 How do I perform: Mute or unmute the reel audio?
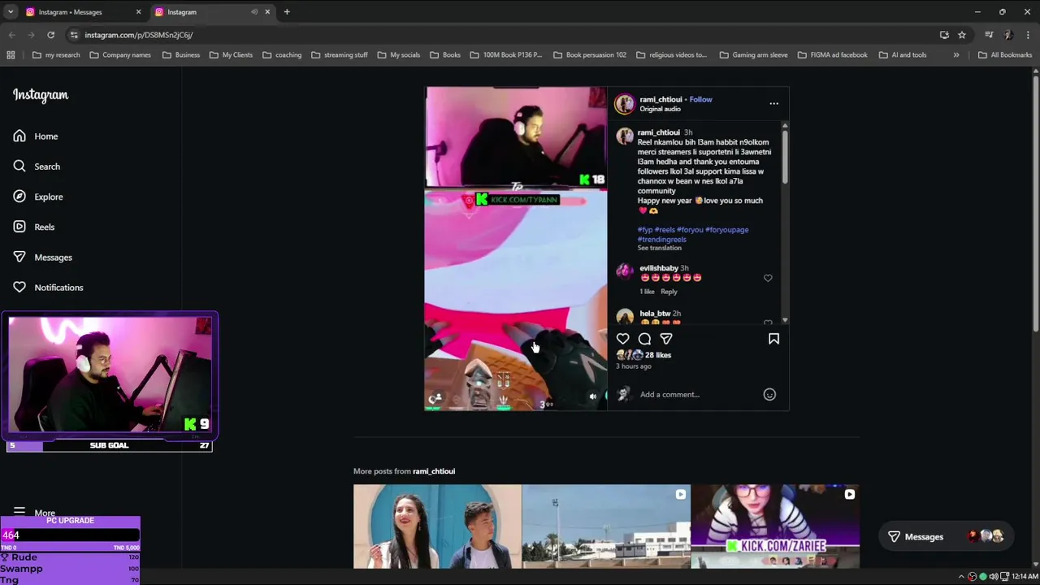click(592, 396)
